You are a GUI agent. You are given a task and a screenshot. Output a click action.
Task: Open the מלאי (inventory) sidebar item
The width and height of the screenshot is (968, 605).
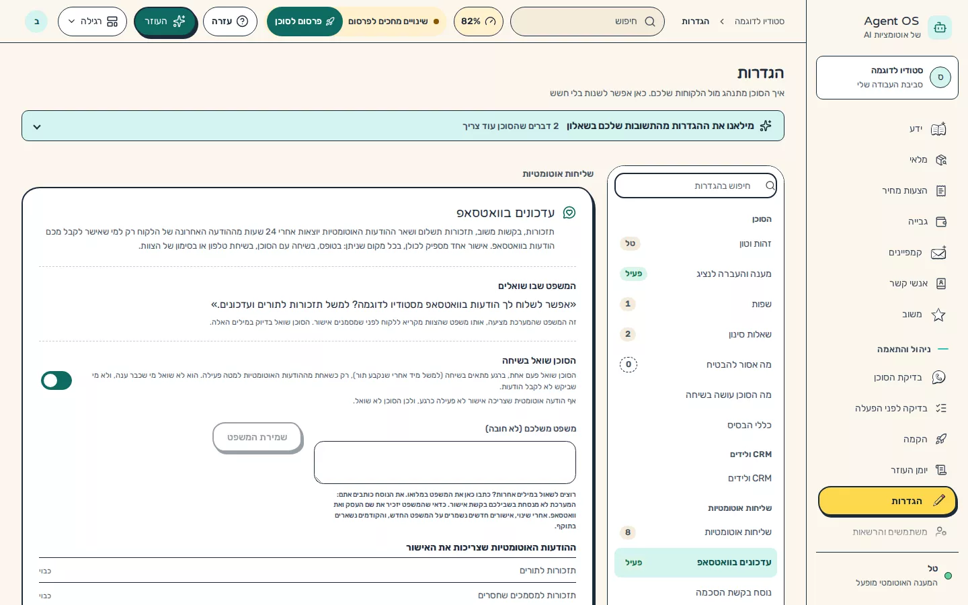pos(887,160)
